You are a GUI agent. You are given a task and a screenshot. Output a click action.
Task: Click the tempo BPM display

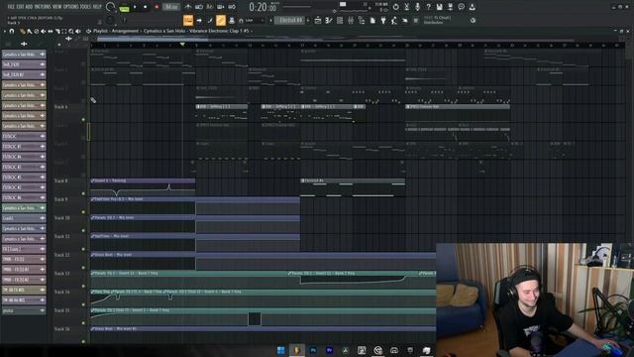click(171, 7)
